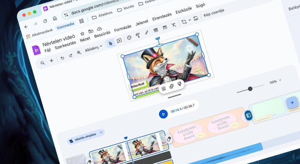Open the Google Vids purple logo
The width and height of the screenshot is (300, 164).
[36, 50]
